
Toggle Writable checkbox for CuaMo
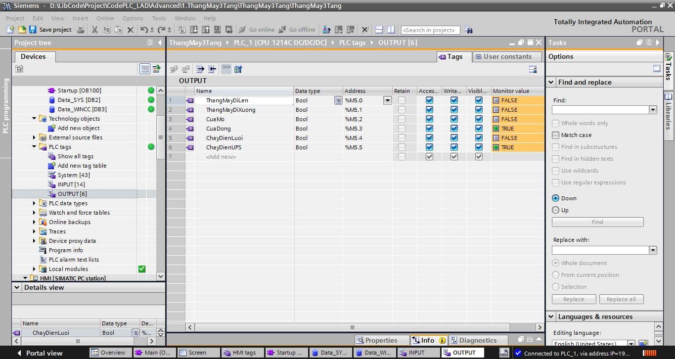pos(454,119)
